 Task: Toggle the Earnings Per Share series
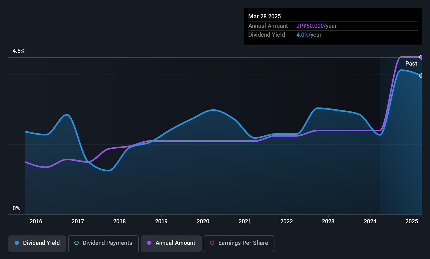click(x=239, y=244)
